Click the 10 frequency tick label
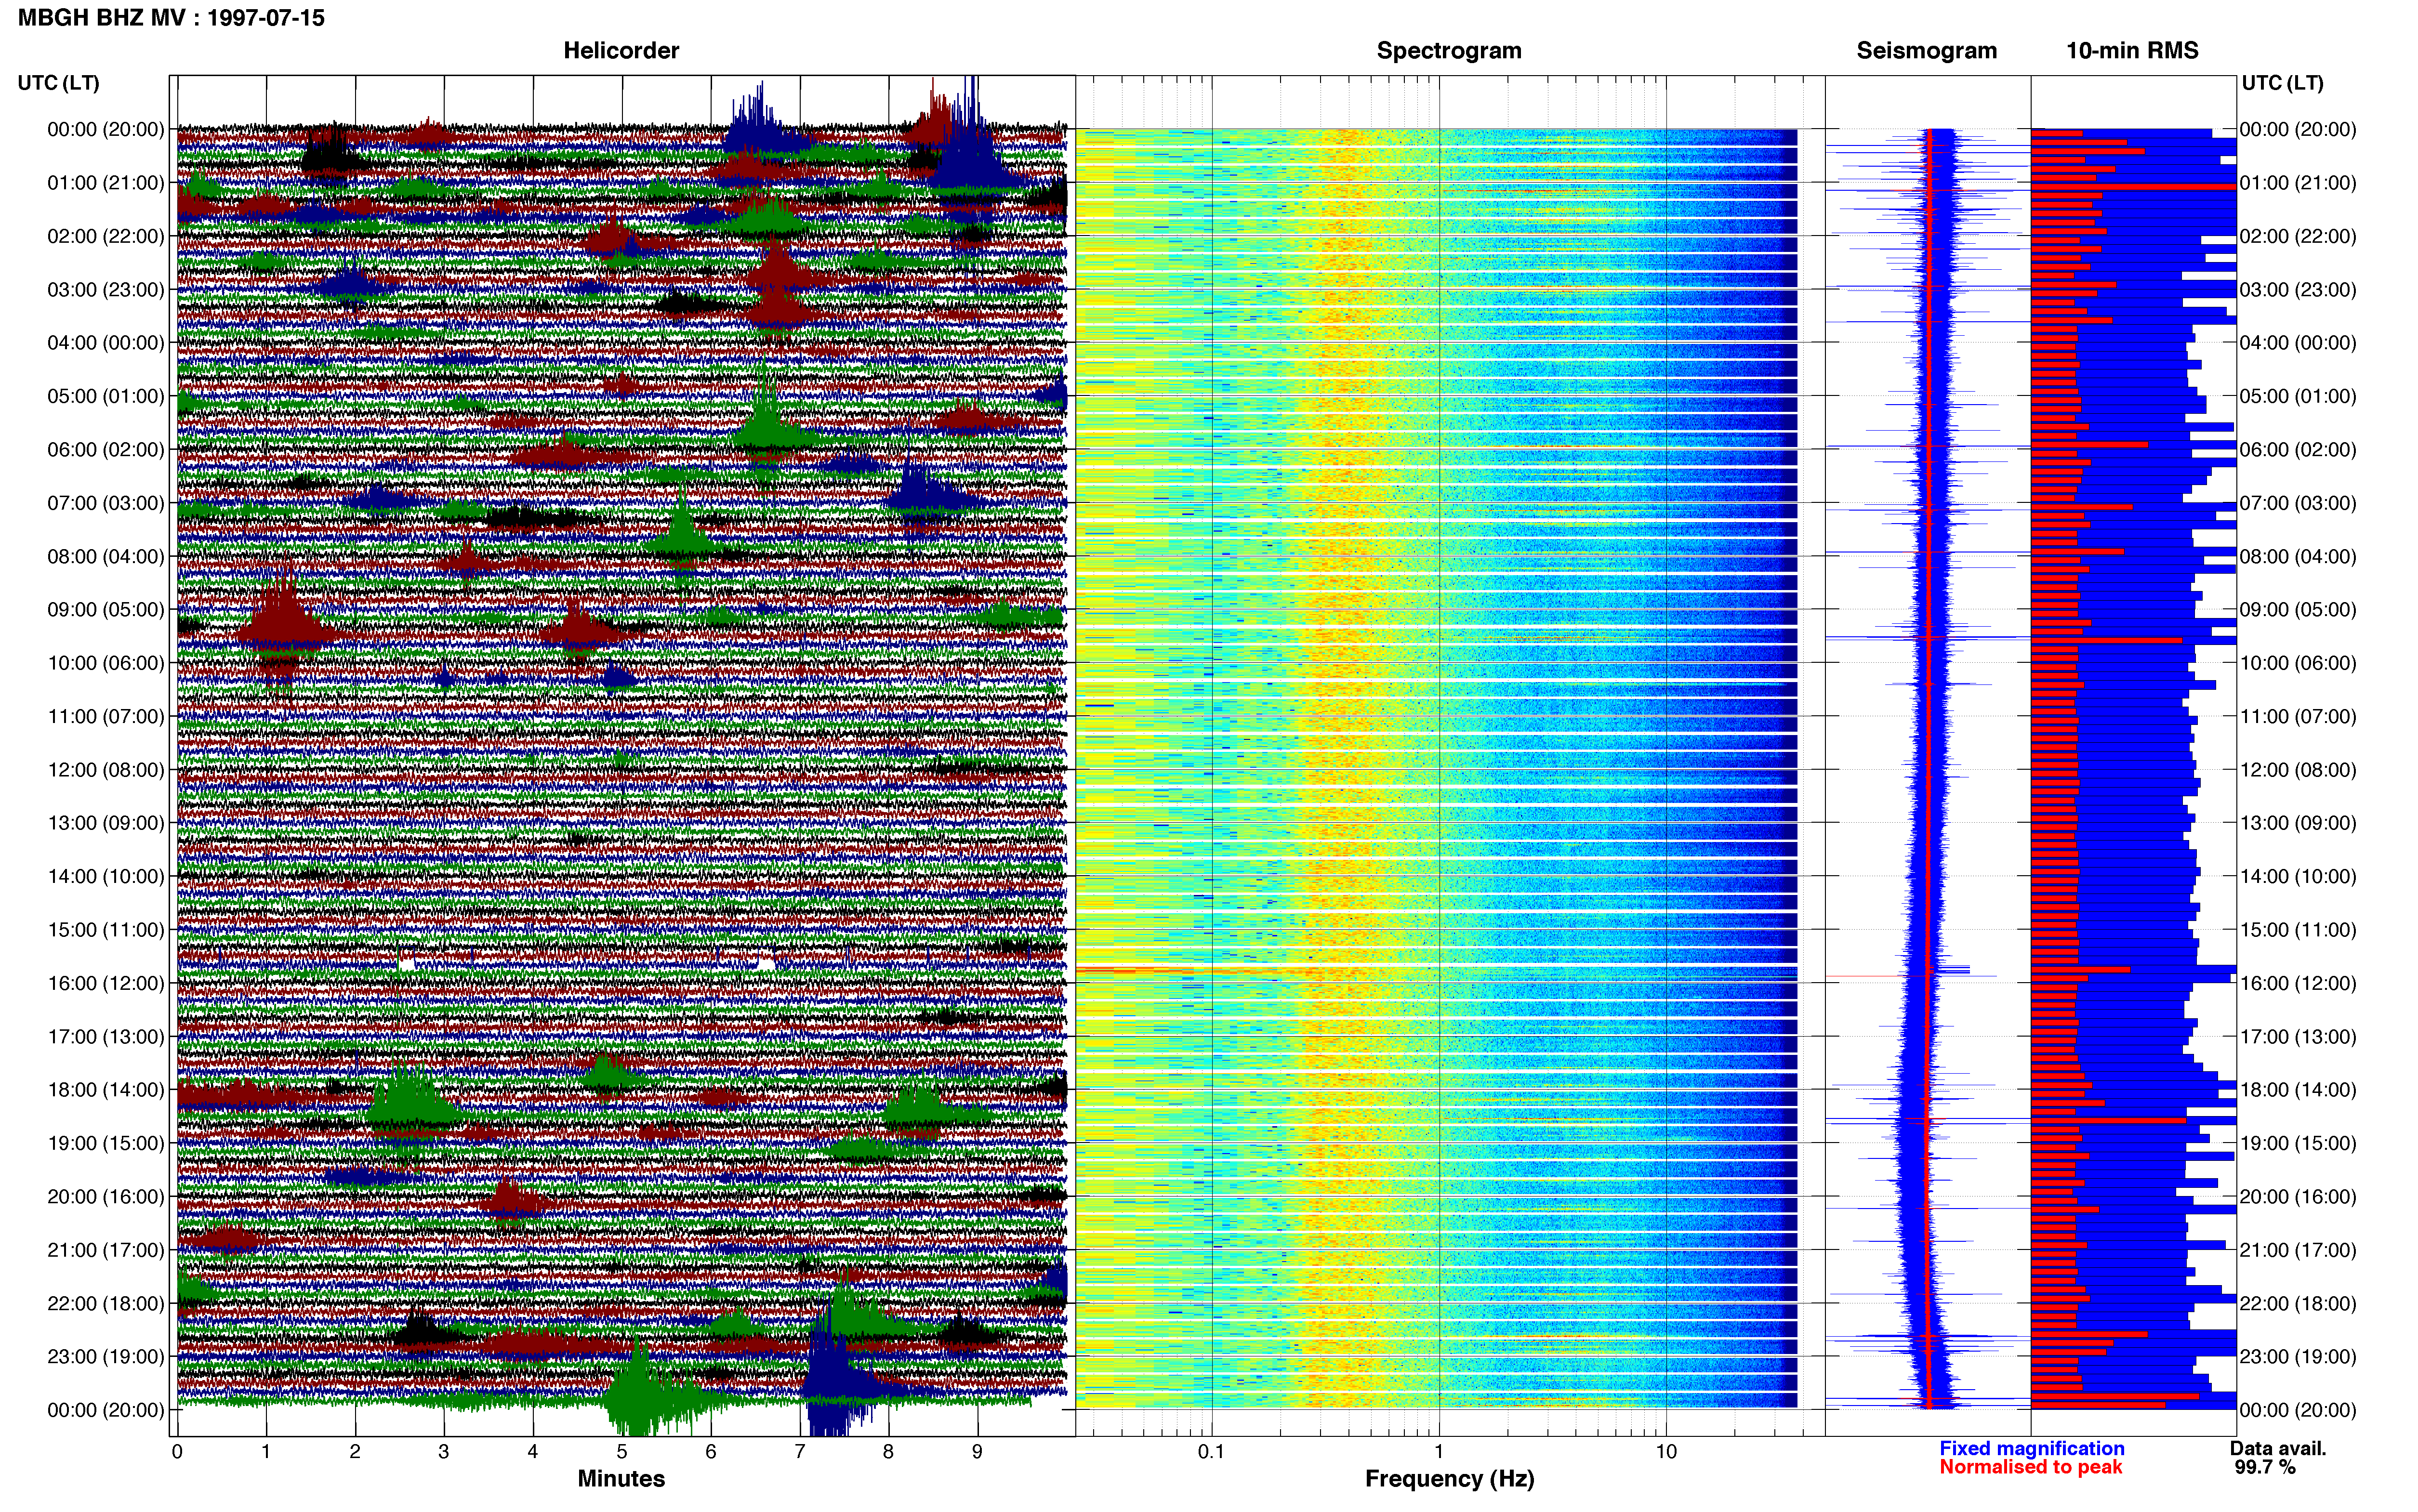This screenshot has width=2418, height=1512. point(1666,1452)
